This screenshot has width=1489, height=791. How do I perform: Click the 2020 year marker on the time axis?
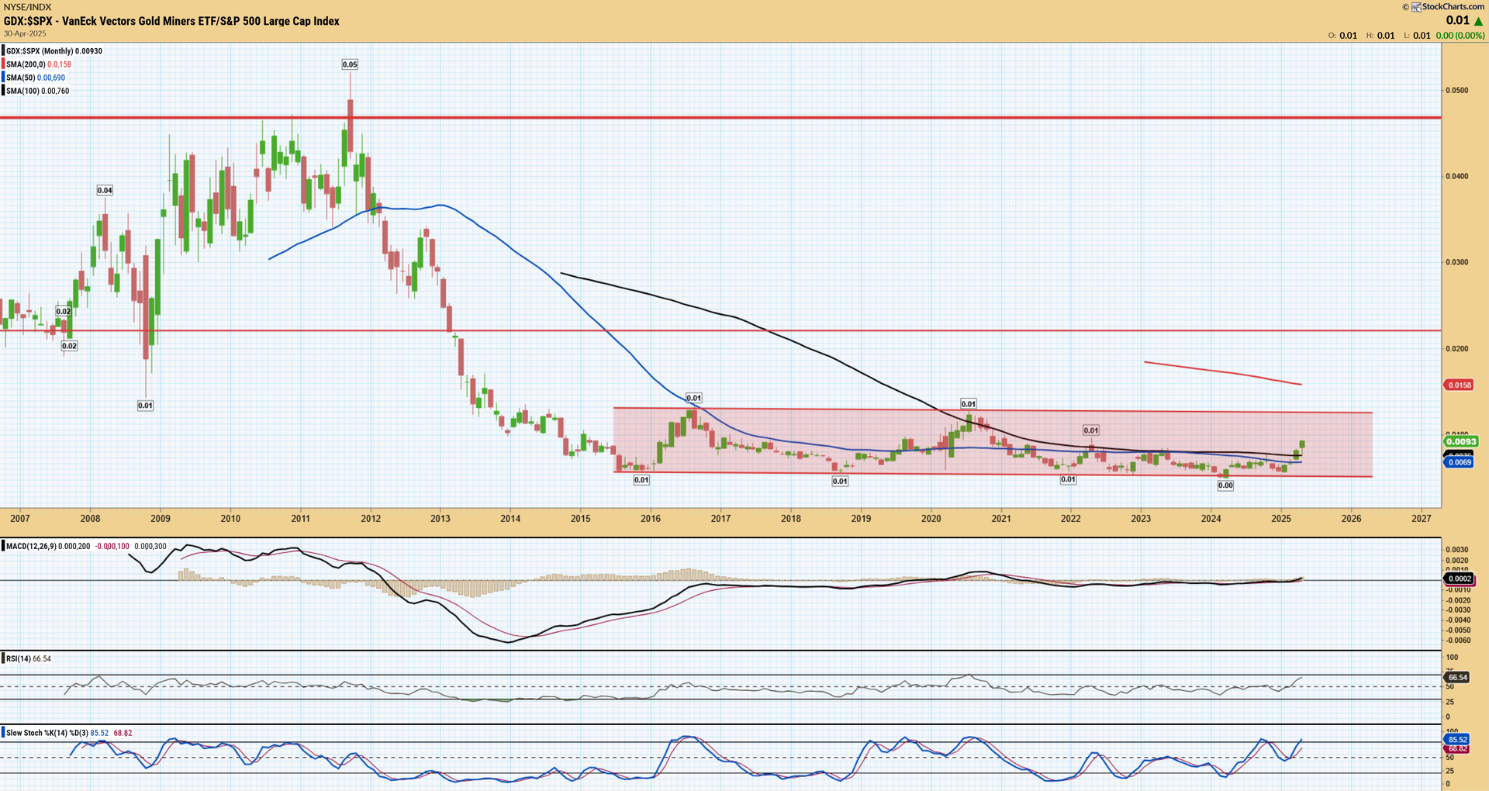[x=931, y=518]
